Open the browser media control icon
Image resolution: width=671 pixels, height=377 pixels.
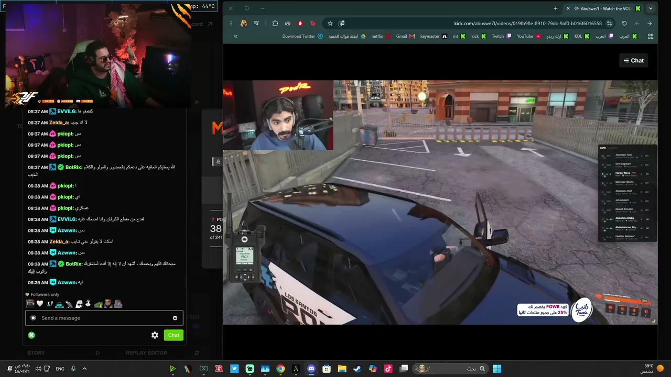point(256,23)
